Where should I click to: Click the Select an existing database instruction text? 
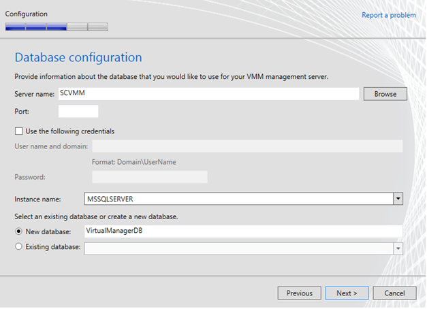96,216
